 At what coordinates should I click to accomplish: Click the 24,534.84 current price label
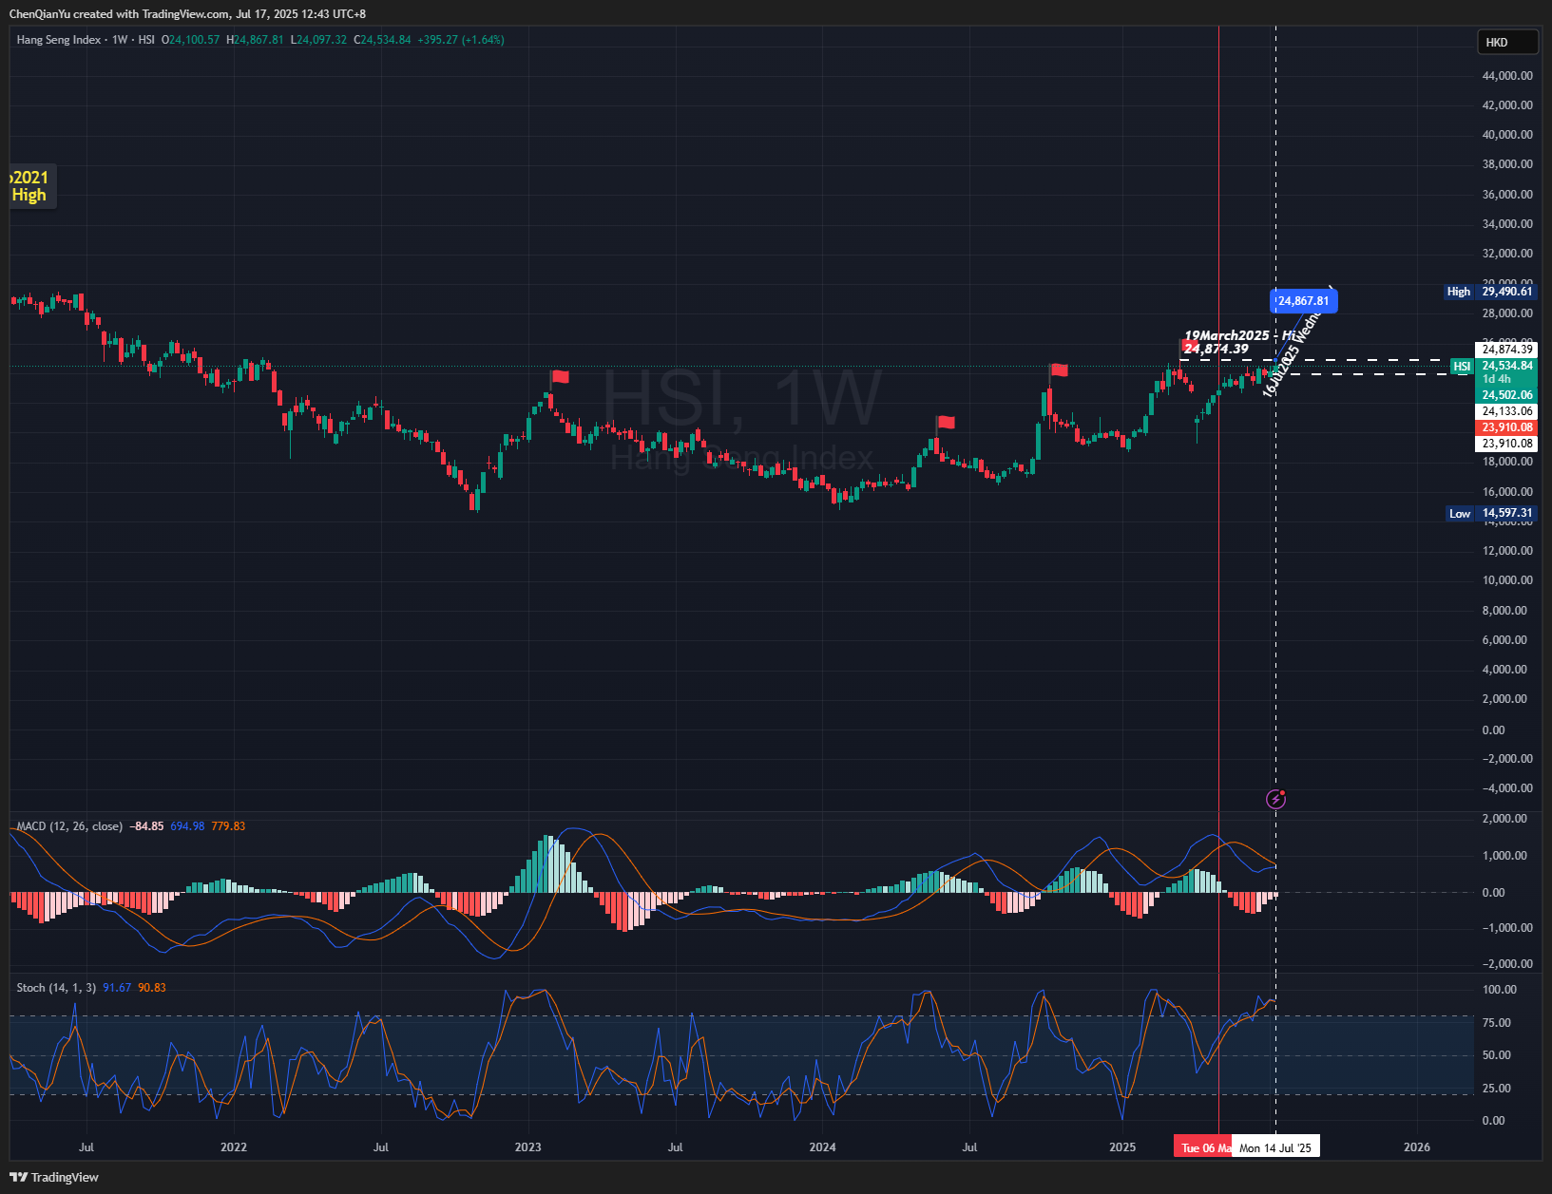pos(1506,366)
